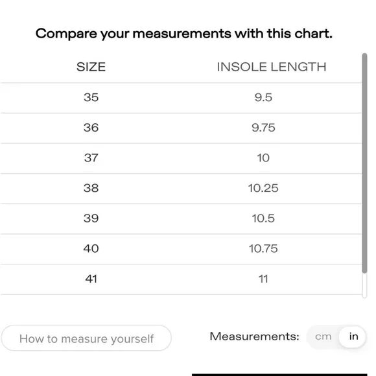The image size is (376, 376).
Task: Click the INSOLE LENGTH column header
Action: [x=272, y=67]
